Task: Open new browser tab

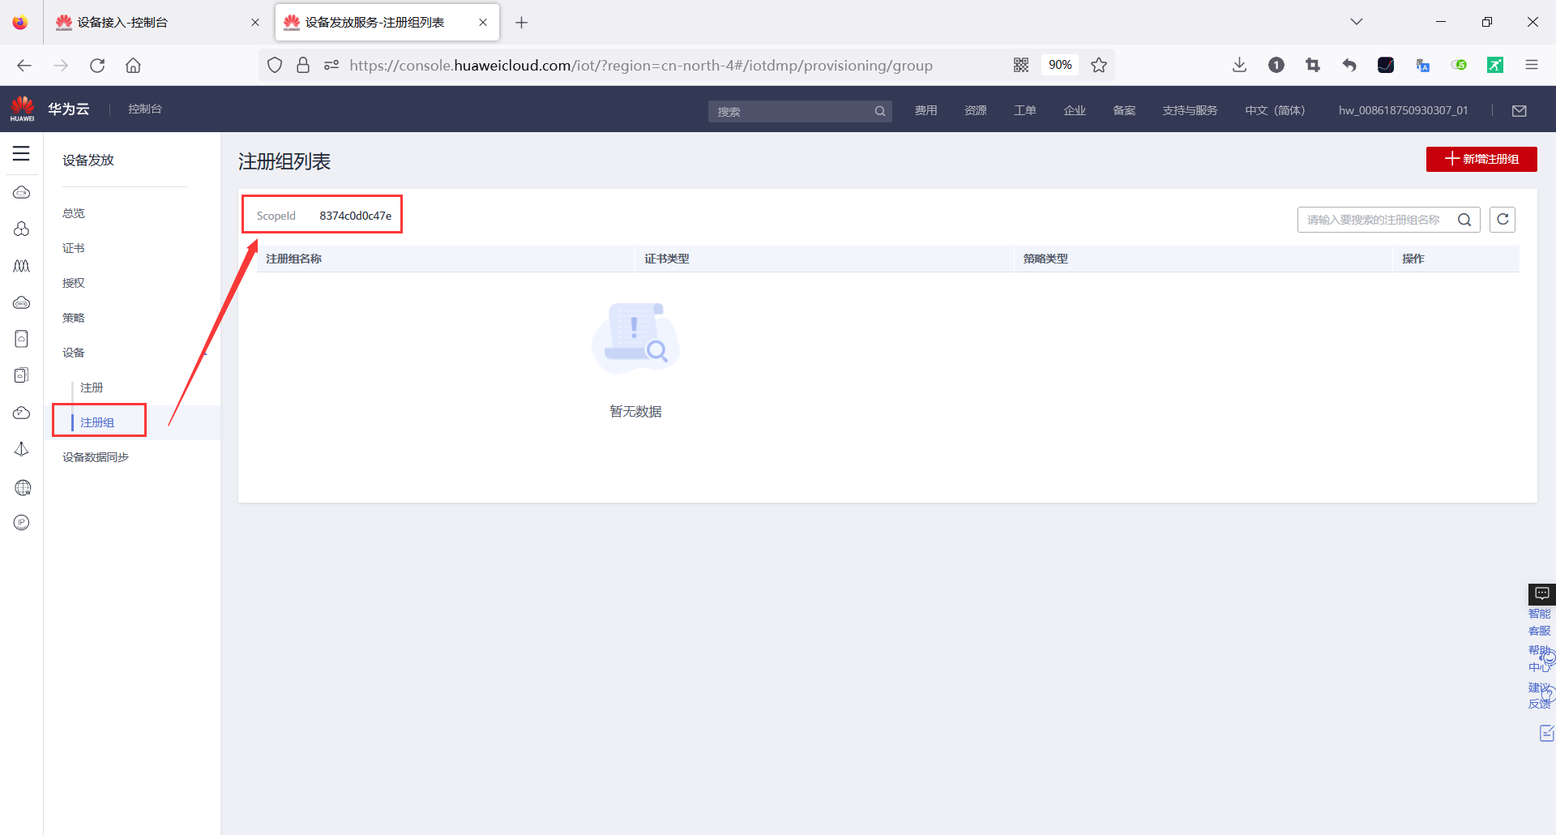Action: 522,23
